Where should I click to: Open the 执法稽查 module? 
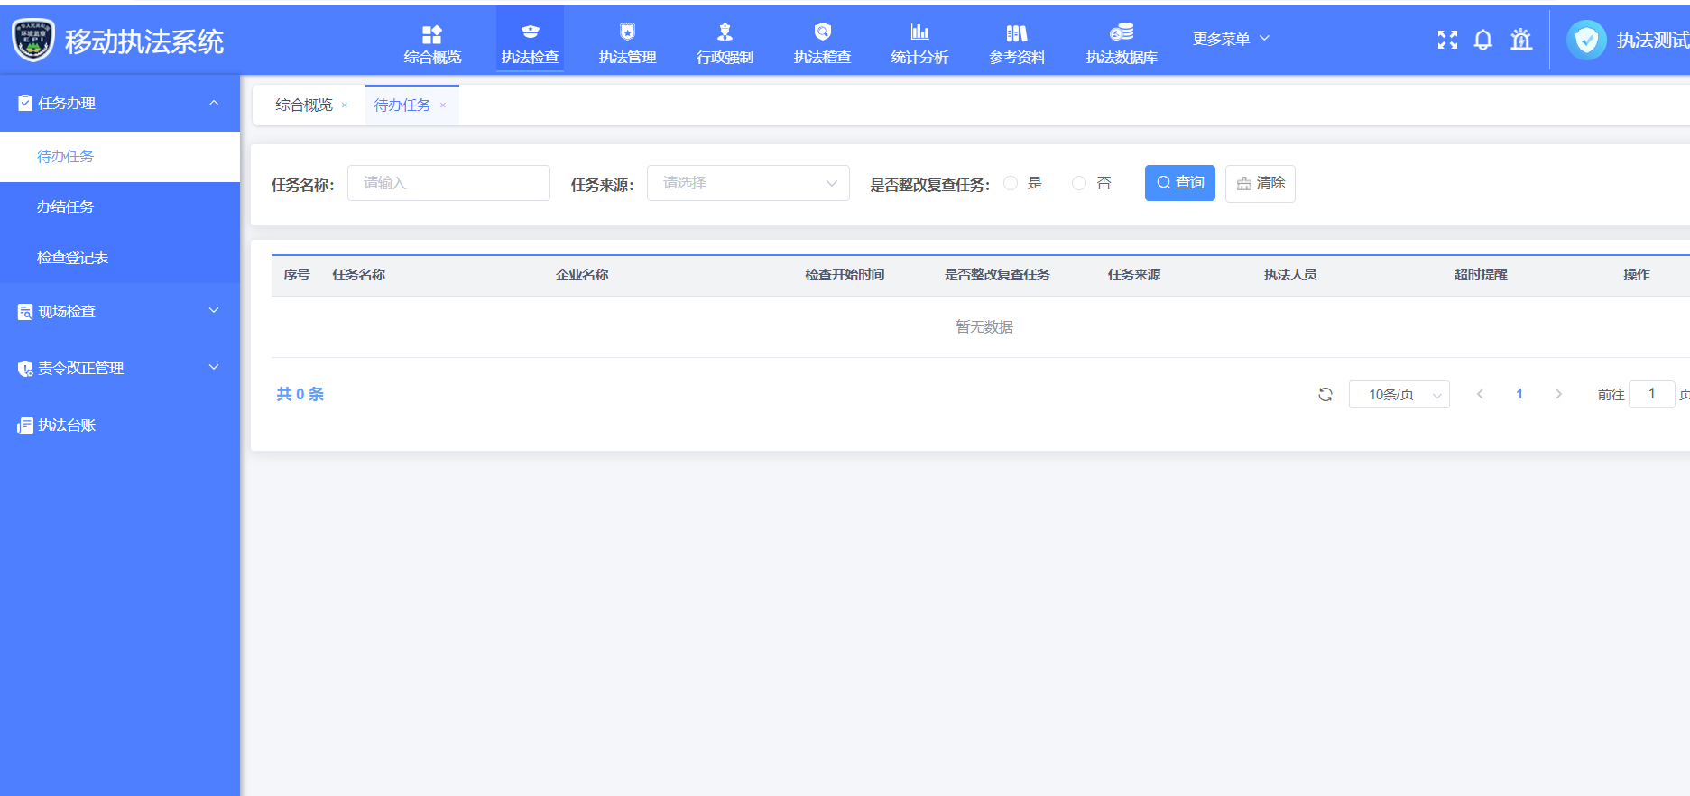pyautogui.click(x=822, y=44)
